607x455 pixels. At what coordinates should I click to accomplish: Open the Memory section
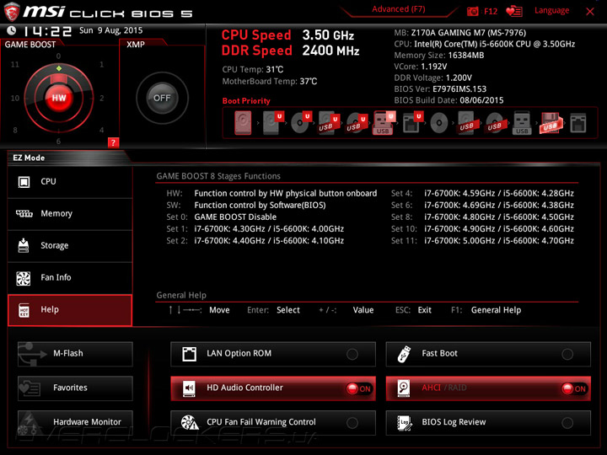[x=70, y=214]
